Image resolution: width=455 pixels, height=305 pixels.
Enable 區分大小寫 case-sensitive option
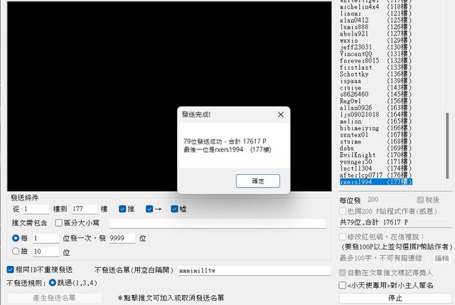(58, 223)
